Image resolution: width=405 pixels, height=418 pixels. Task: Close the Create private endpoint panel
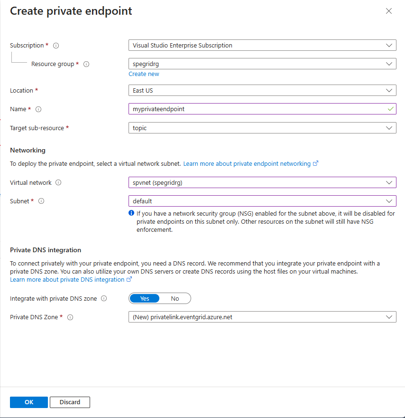coord(389,11)
